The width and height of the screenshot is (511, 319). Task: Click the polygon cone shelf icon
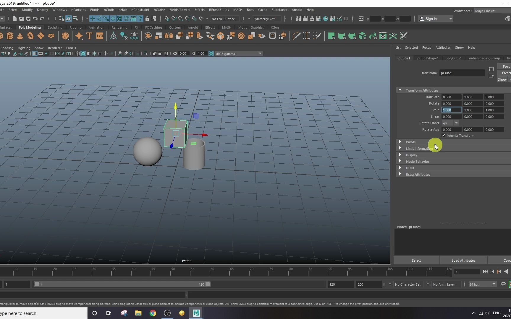coord(20,36)
